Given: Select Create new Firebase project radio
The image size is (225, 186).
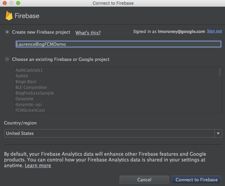Looking at the screenshot, I should (x=7, y=32).
